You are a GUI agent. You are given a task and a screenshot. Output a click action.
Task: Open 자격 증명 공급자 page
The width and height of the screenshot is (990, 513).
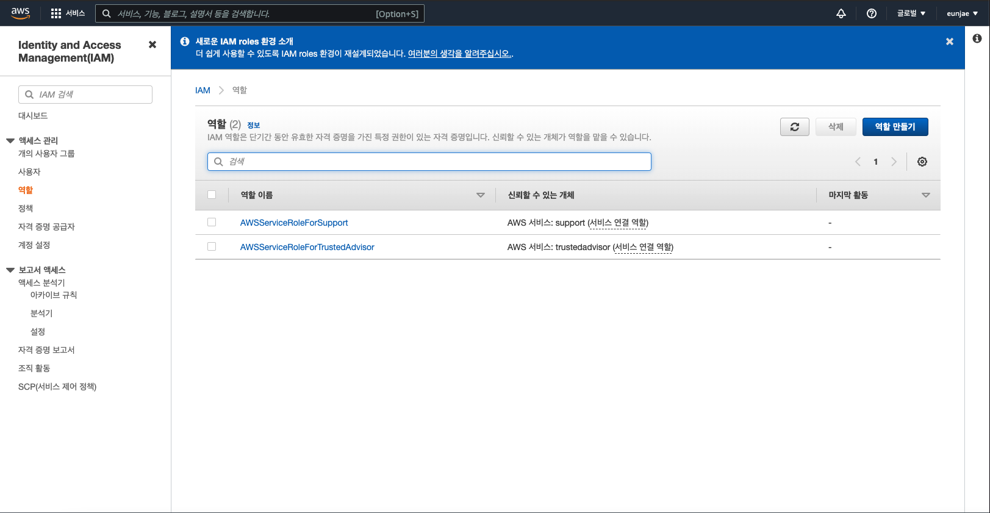click(46, 227)
